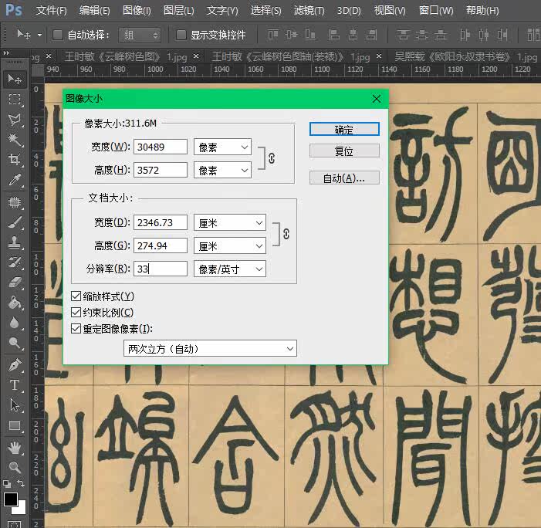Open the pixel width unit dropdown

point(222,147)
